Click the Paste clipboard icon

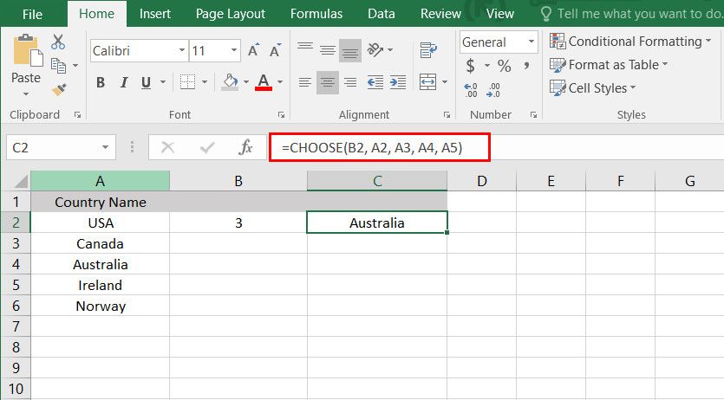click(x=27, y=49)
